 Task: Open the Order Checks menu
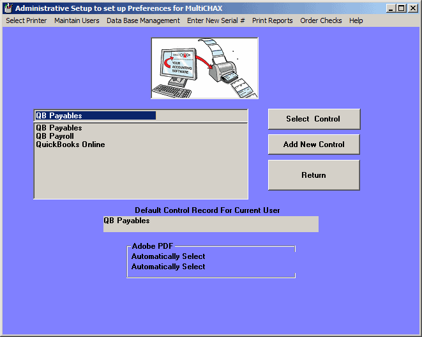(321, 20)
